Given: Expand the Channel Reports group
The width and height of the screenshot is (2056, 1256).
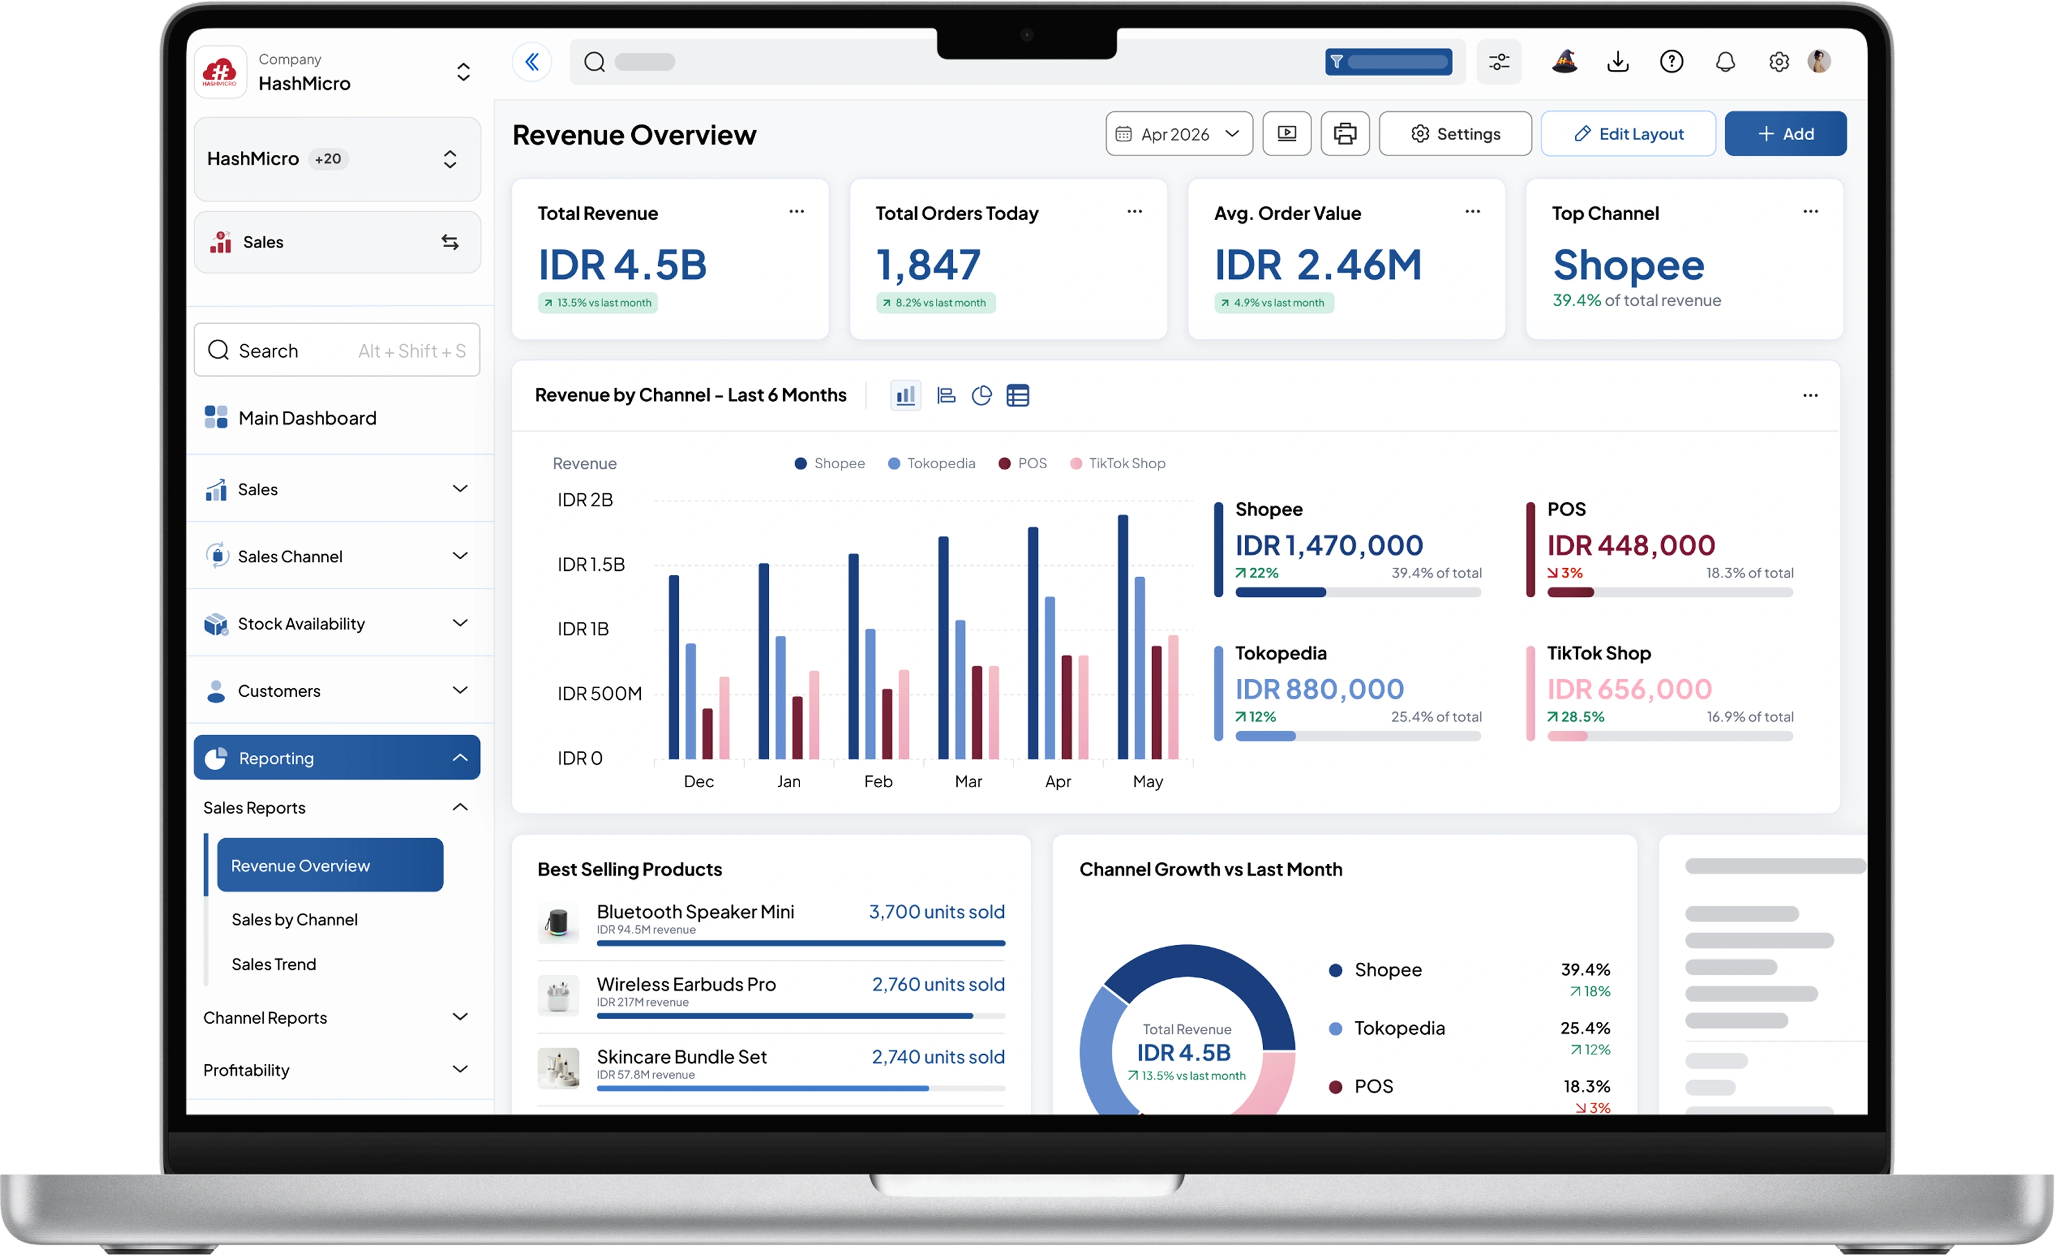Looking at the screenshot, I should (x=460, y=1017).
